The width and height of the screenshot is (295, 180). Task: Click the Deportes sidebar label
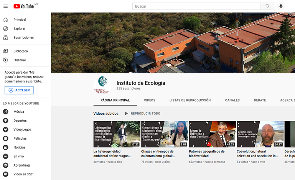tap(20, 121)
